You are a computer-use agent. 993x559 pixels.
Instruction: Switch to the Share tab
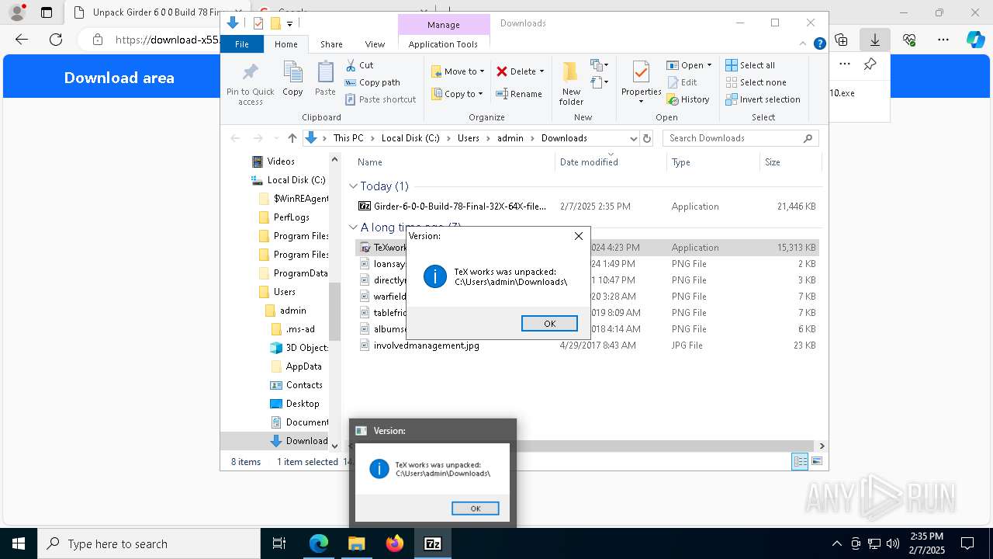331,44
